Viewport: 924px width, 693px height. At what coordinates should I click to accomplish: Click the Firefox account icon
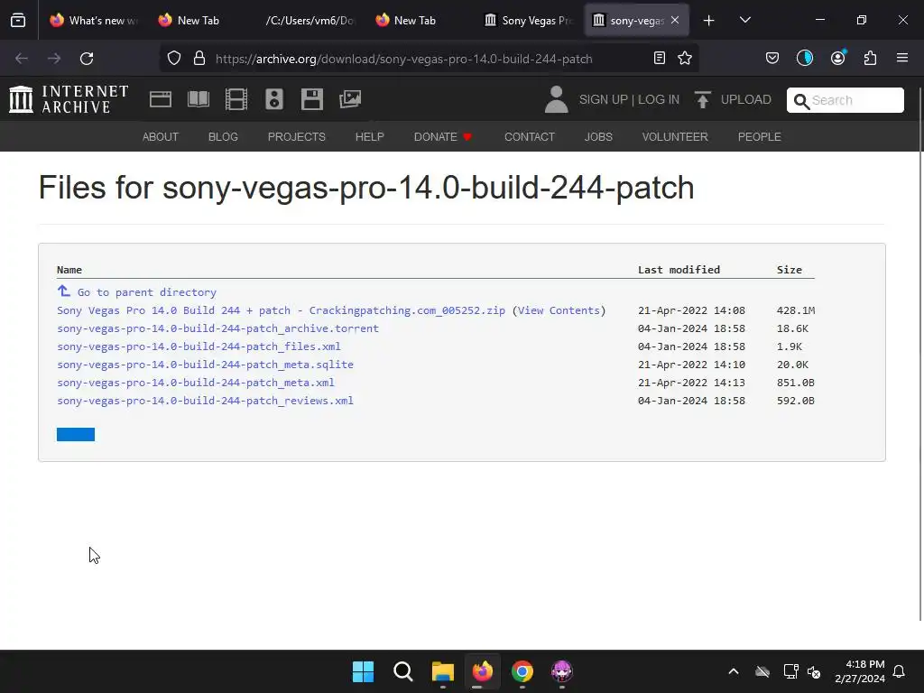point(838,58)
